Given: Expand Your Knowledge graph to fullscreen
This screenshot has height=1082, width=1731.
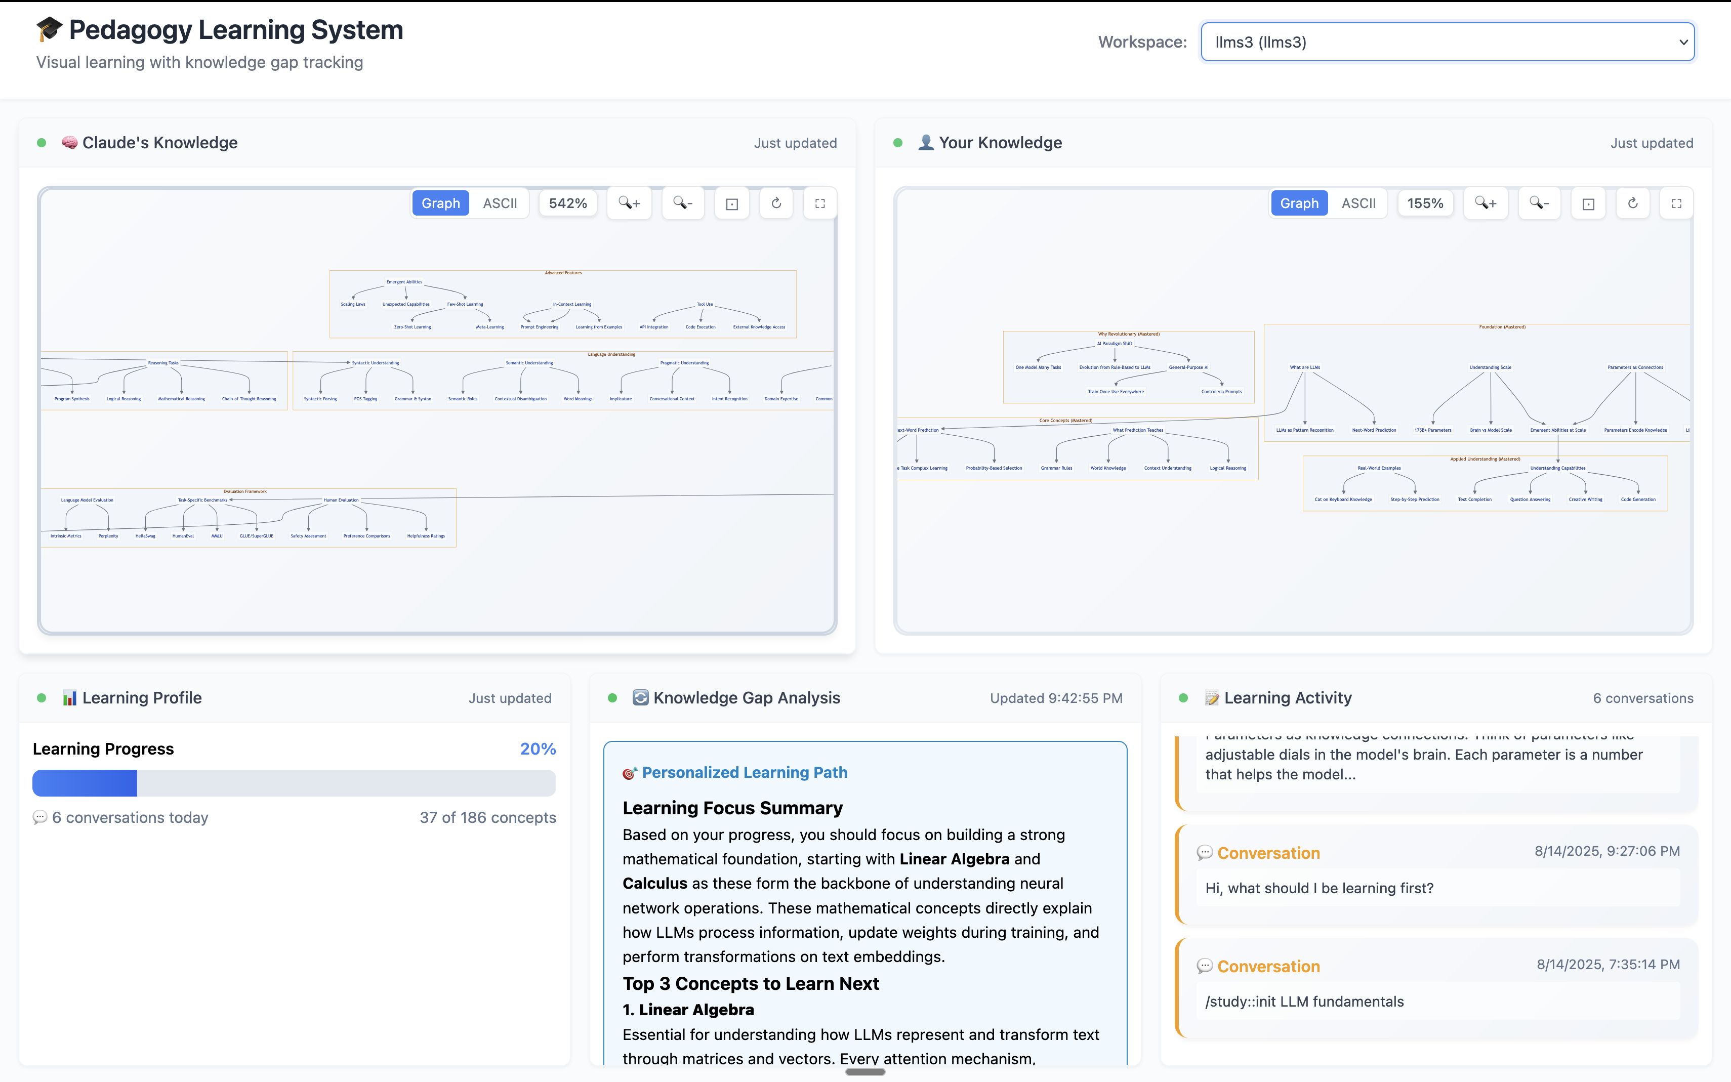Looking at the screenshot, I should point(1676,203).
